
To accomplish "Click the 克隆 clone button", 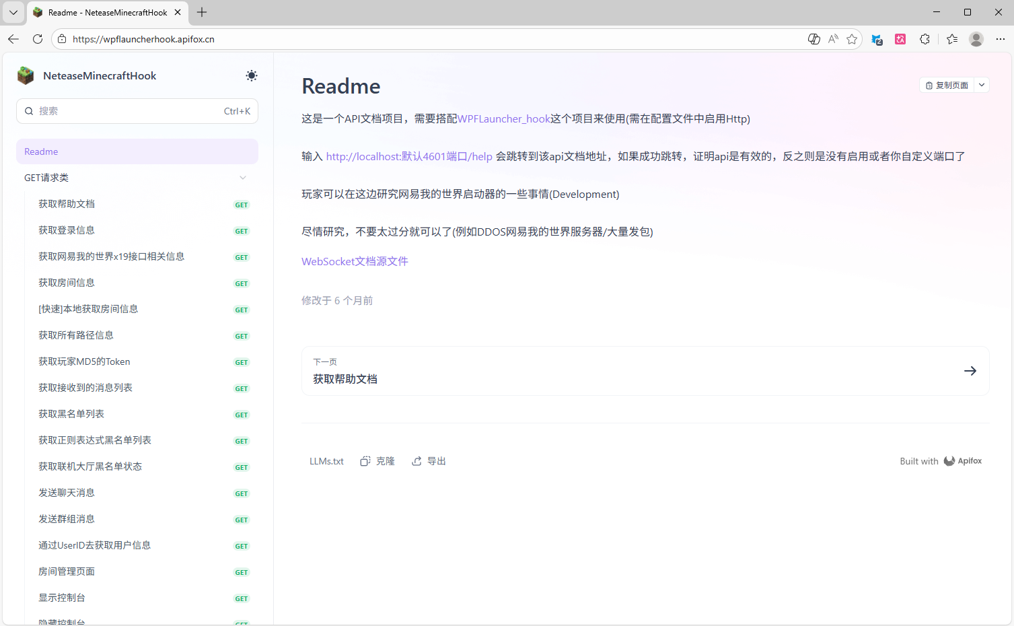I will point(377,461).
